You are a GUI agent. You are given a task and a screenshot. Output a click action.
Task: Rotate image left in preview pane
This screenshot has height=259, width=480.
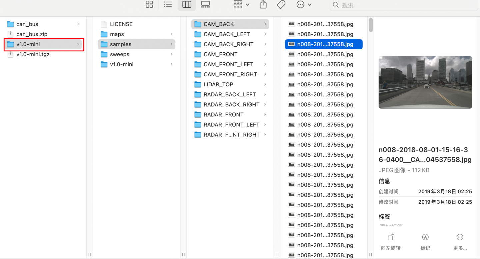coord(391,241)
